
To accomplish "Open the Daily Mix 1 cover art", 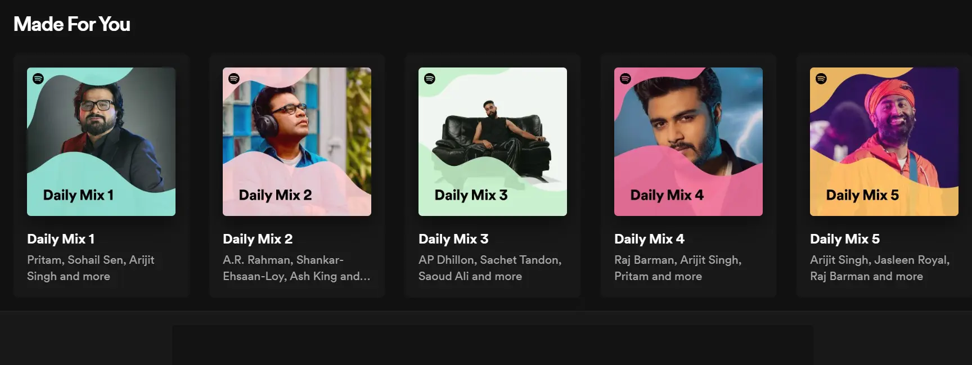I will 101,142.
